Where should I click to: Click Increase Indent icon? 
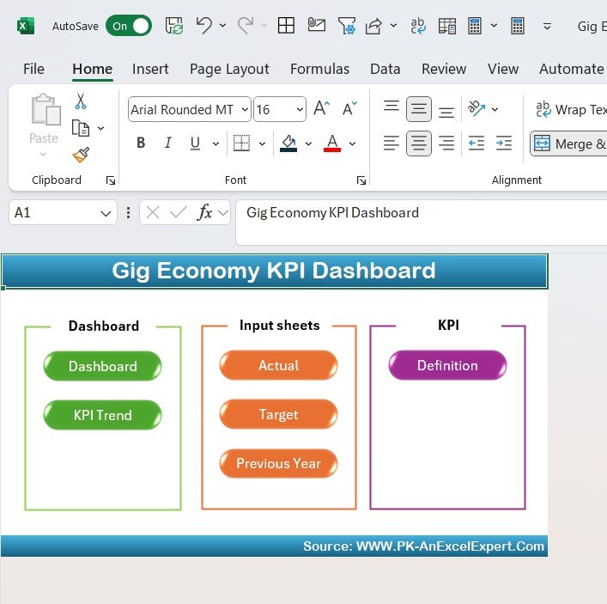pyautogui.click(x=504, y=143)
